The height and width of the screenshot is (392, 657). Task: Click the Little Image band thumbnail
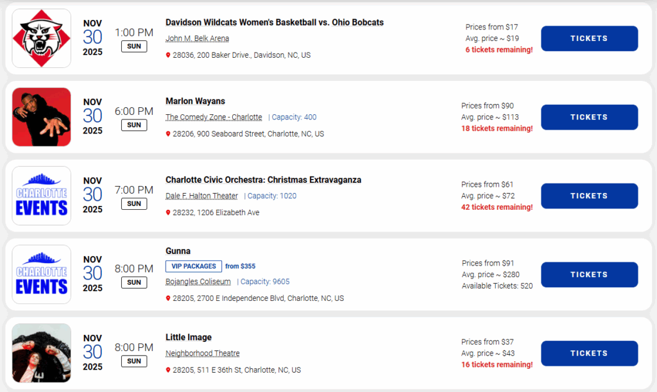coord(41,353)
